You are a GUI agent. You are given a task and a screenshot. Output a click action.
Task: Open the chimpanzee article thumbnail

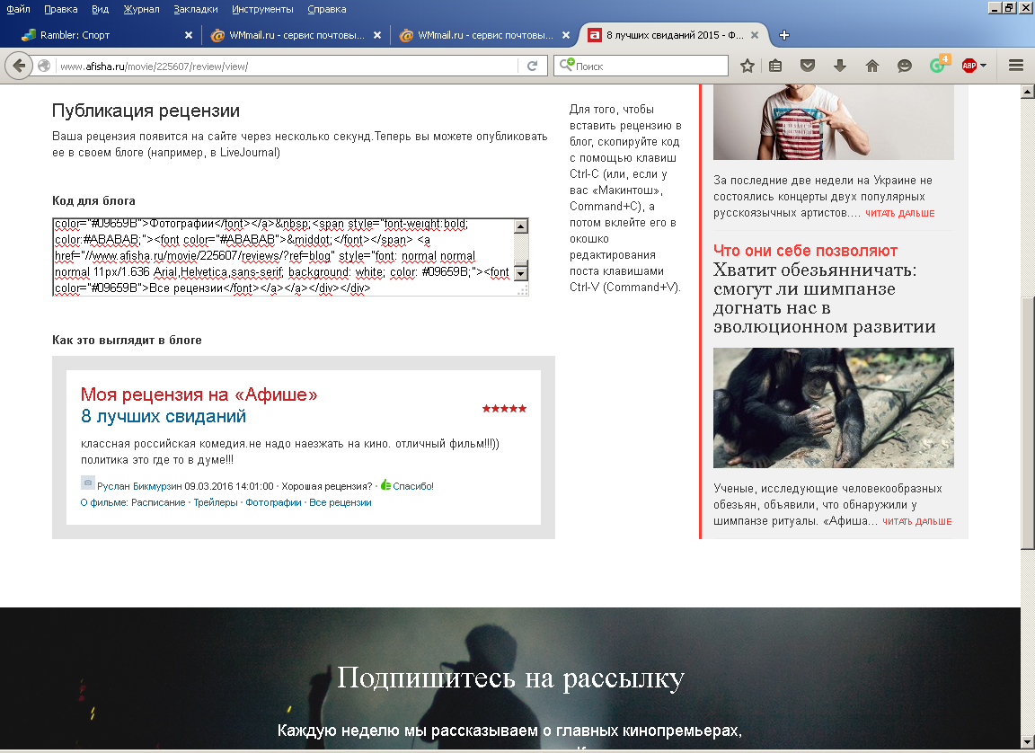pos(833,408)
